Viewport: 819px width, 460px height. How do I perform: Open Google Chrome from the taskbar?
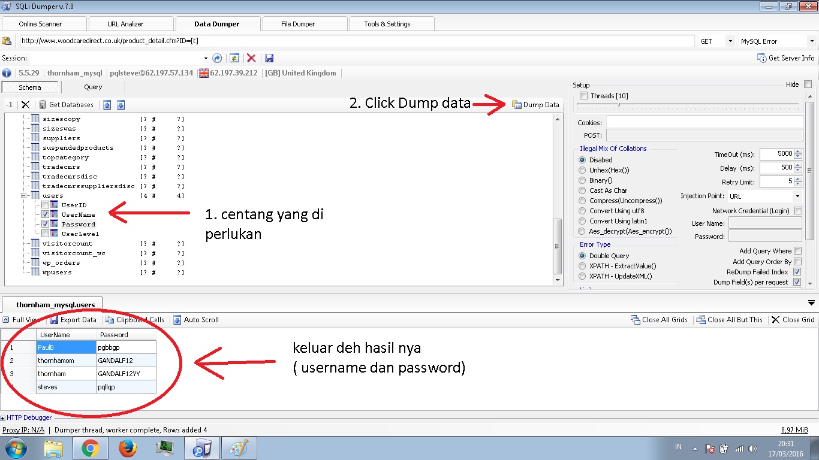point(91,448)
